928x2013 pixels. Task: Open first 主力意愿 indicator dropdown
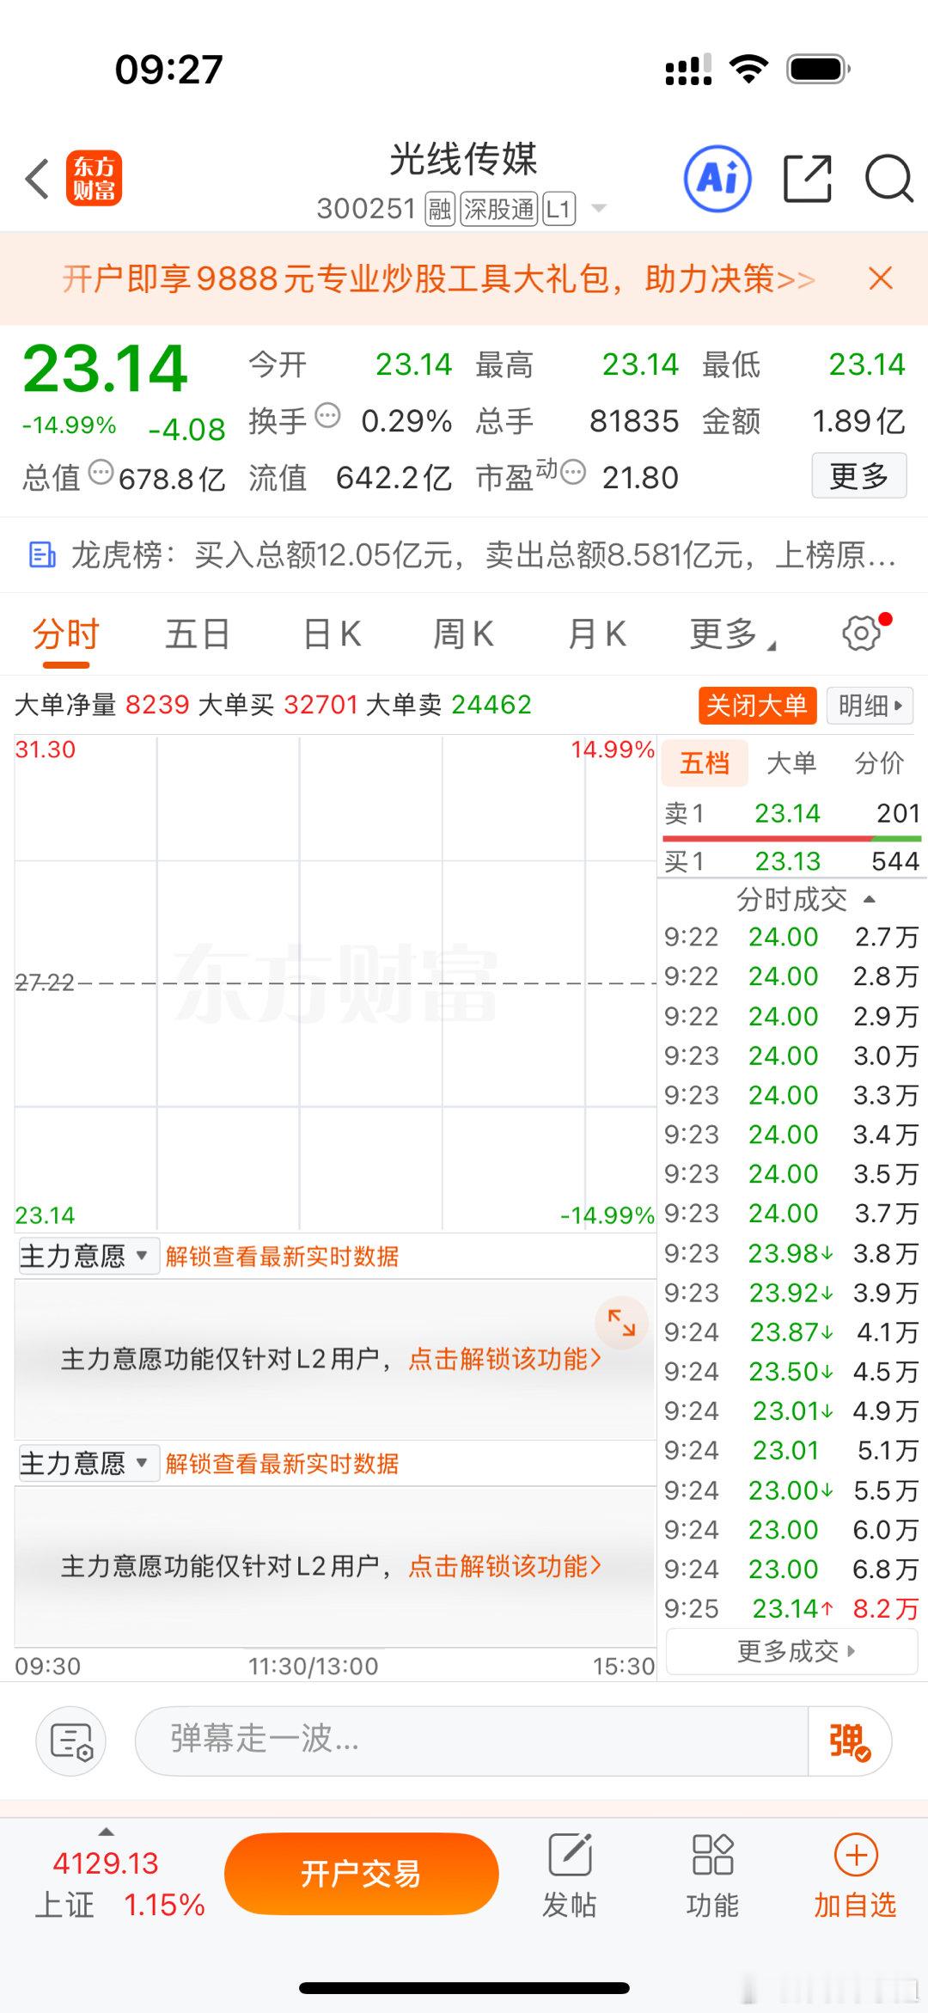tap(88, 1257)
